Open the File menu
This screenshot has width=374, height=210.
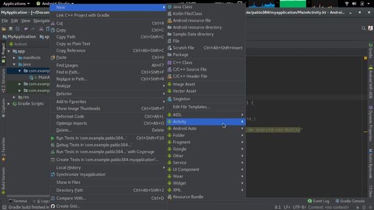[x=5, y=21]
